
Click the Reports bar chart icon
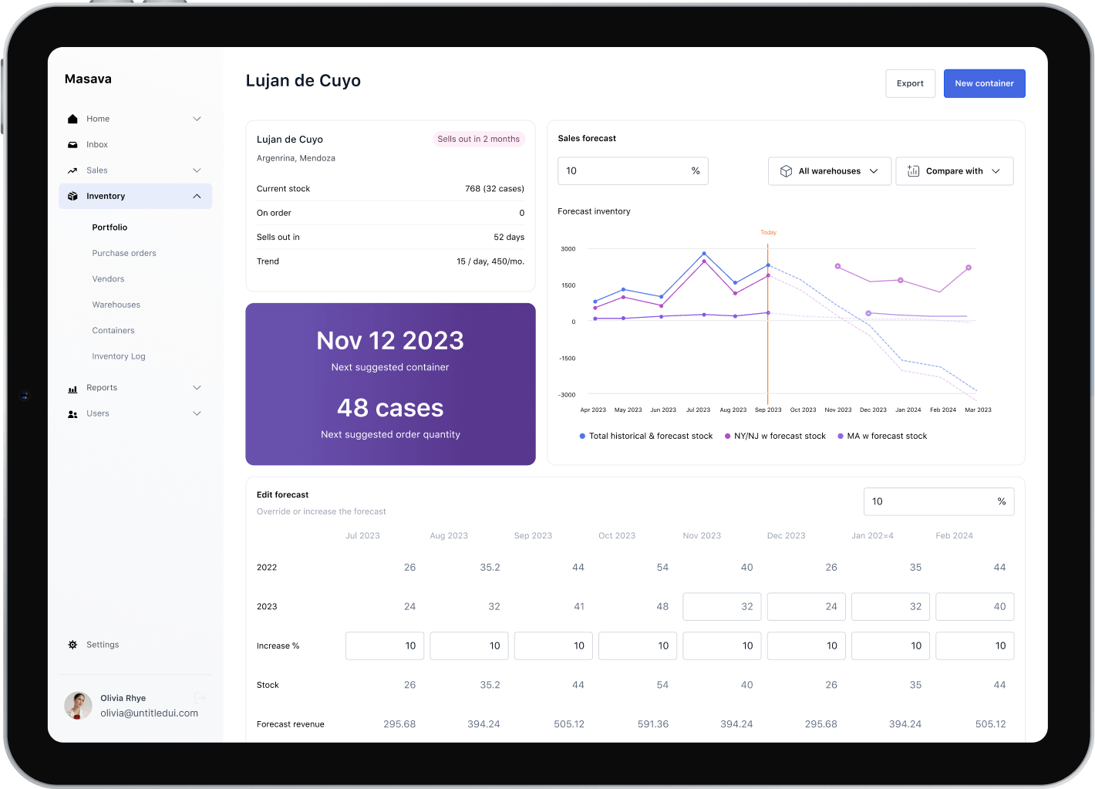point(72,389)
